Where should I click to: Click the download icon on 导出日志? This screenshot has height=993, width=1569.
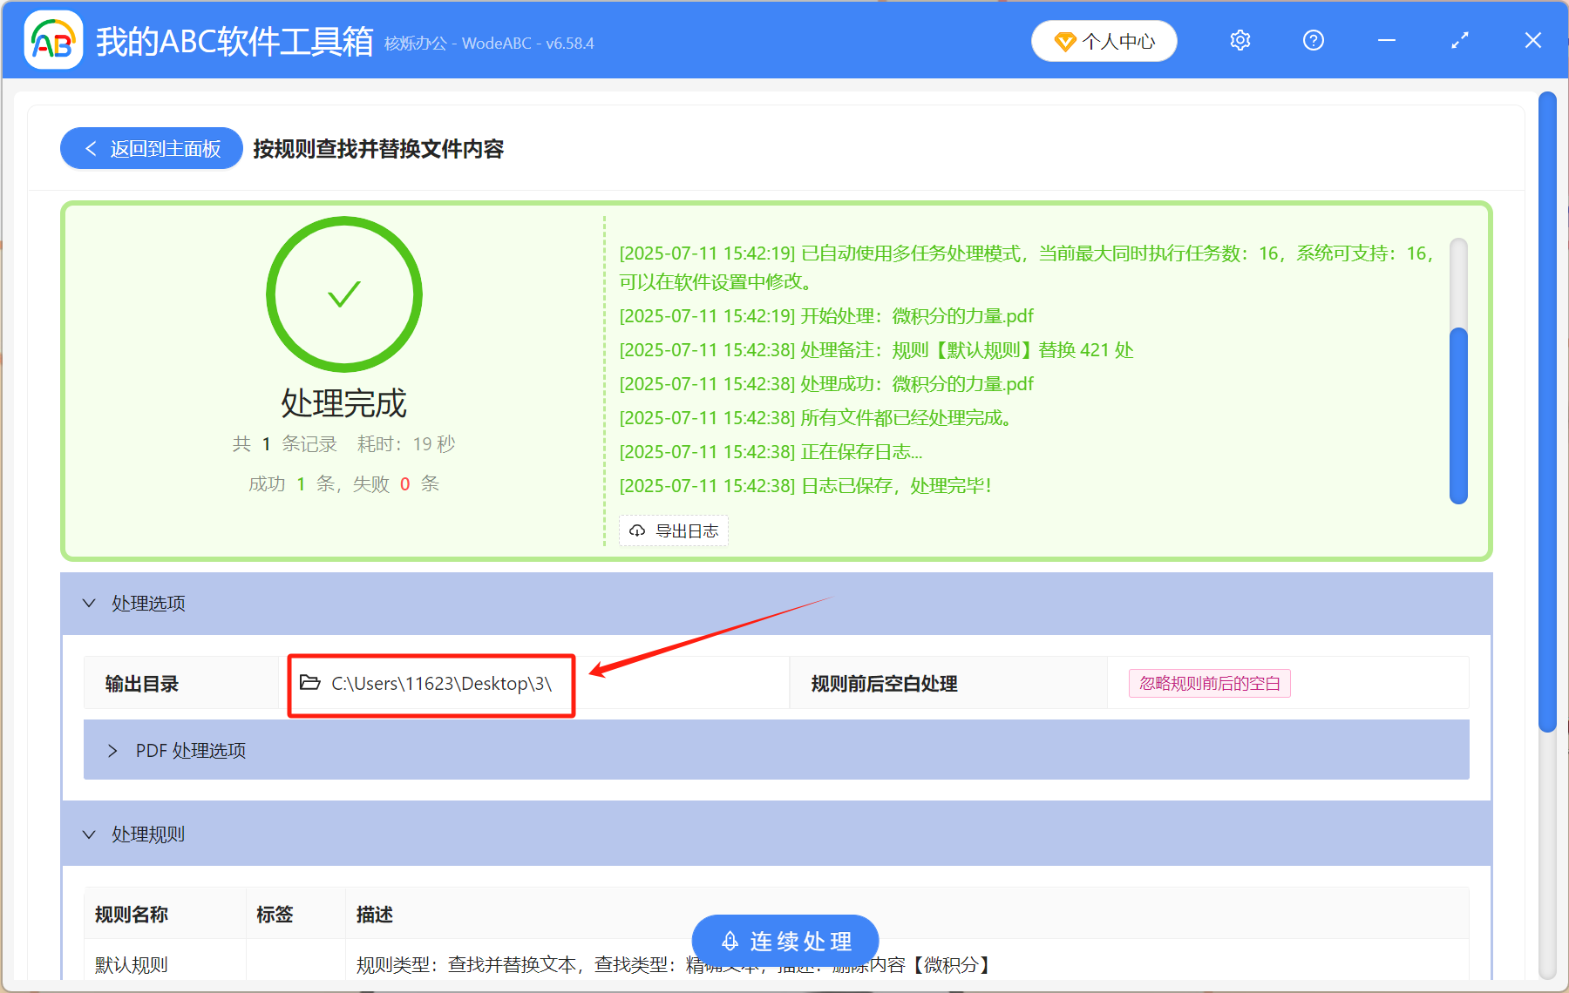click(635, 530)
